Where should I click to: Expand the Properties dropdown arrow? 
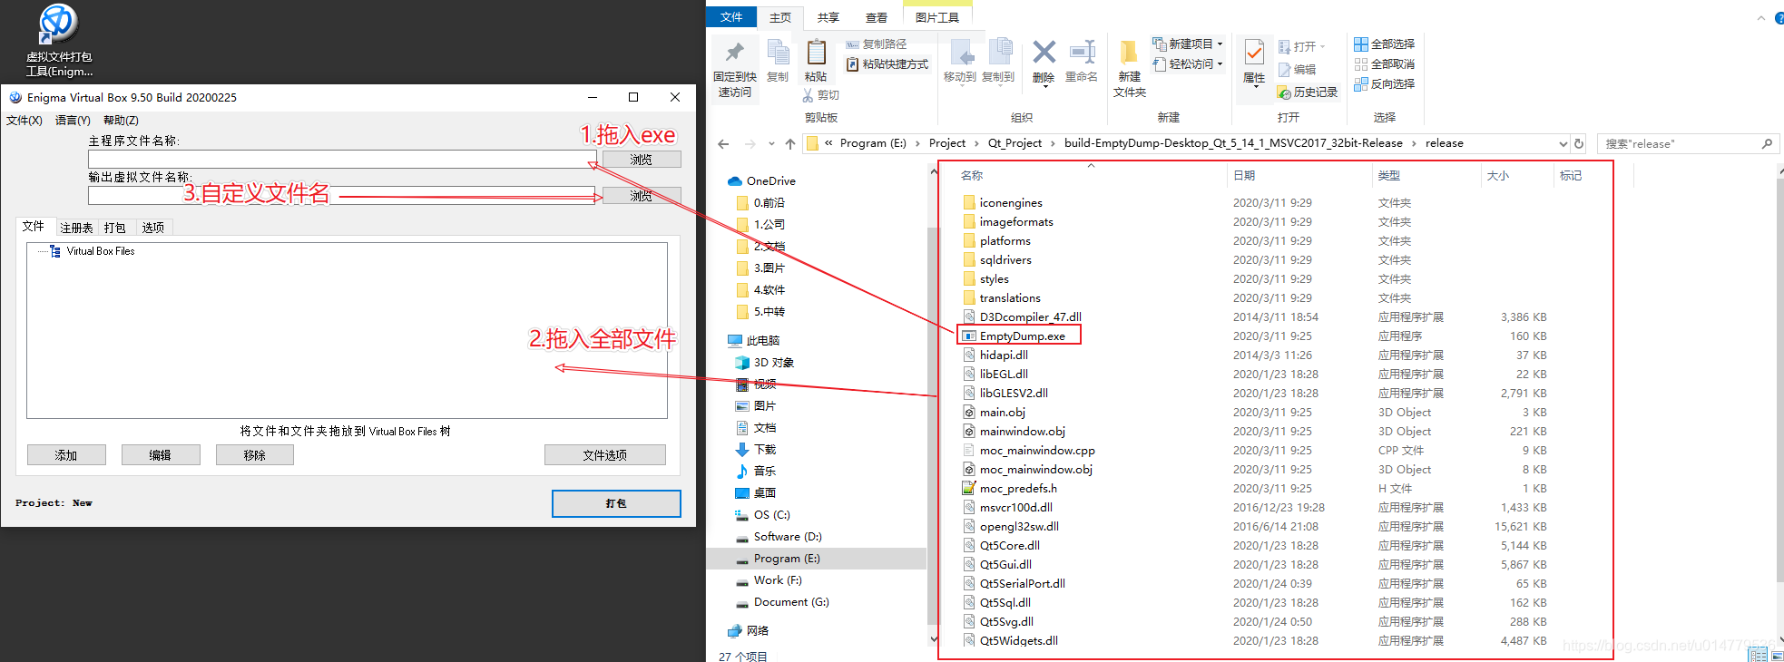(x=1255, y=86)
